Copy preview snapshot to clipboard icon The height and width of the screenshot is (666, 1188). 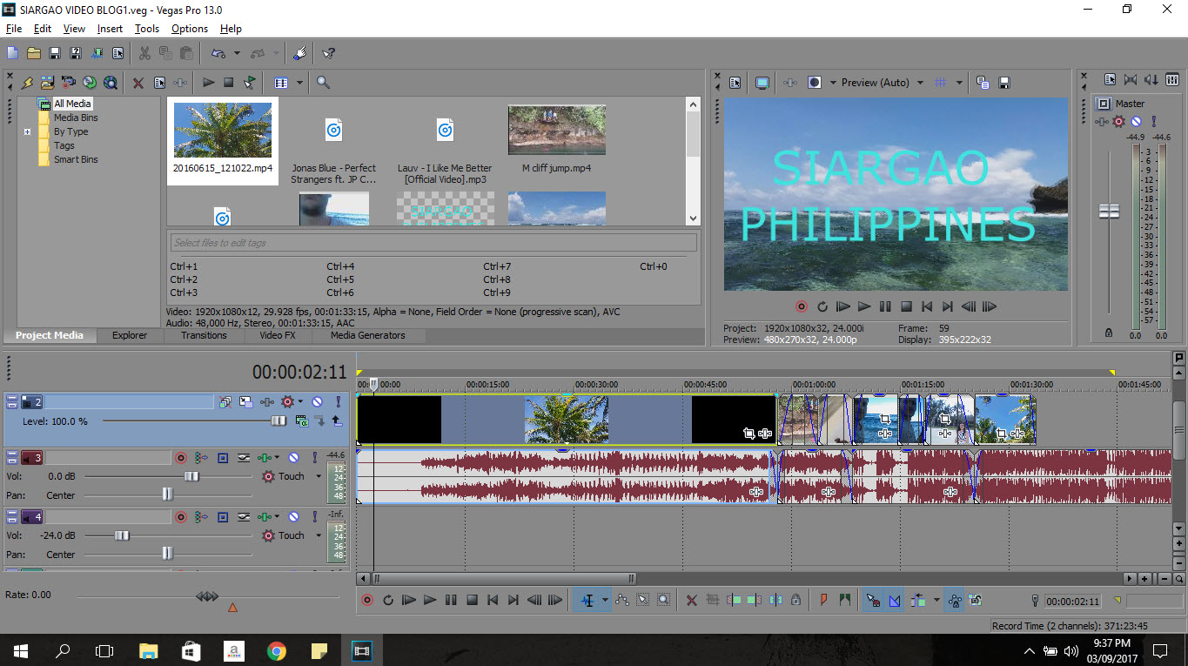983,83
